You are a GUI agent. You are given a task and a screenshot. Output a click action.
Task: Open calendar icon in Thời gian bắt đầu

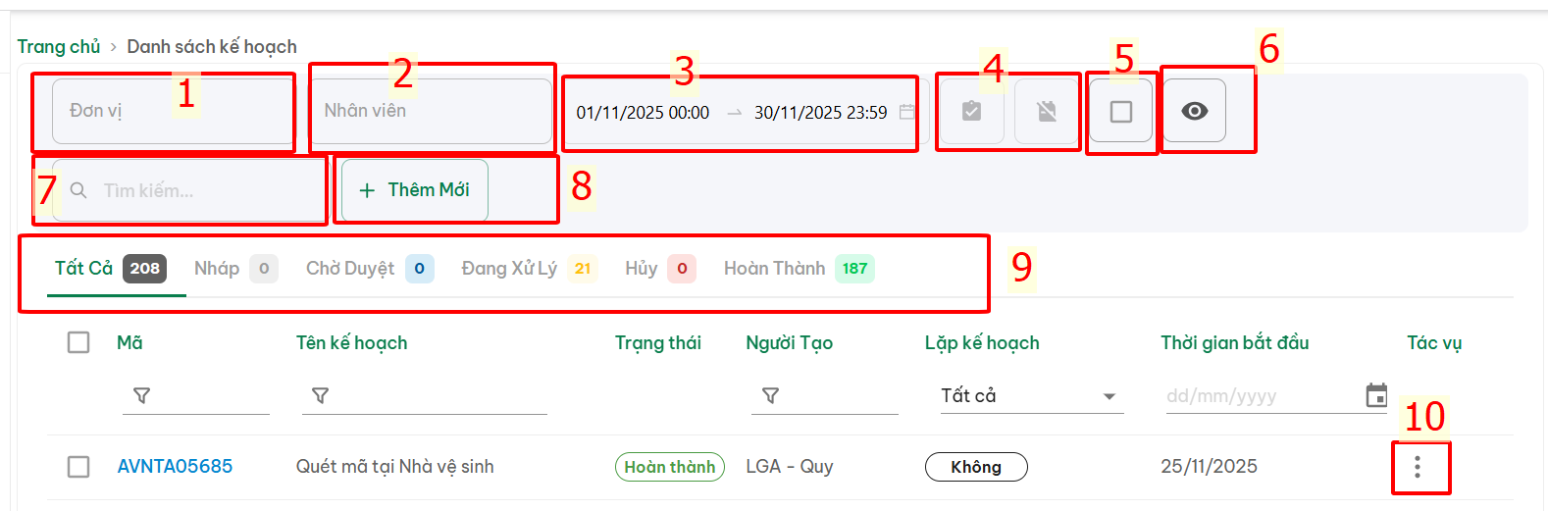coord(1376,395)
